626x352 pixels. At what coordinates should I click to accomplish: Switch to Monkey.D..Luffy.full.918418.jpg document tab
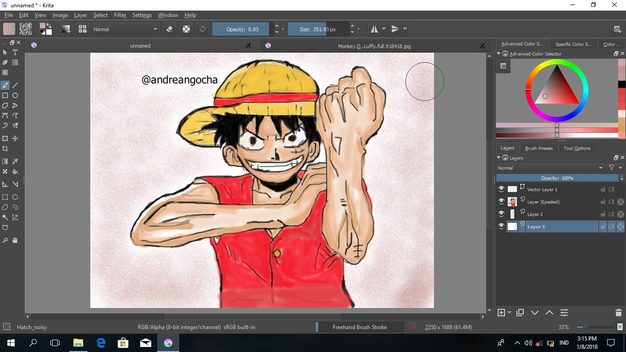[x=374, y=45]
